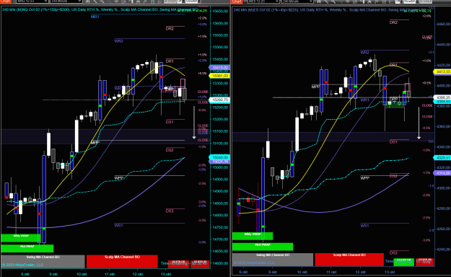Image resolution: width=451 pixels, height=277 pixels.
Task: Click the 12 okt date on NQ time axis
Action: click(x=138, y=274)
